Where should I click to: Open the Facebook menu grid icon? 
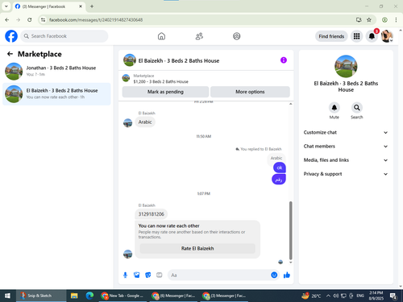(x=356, y=36)
